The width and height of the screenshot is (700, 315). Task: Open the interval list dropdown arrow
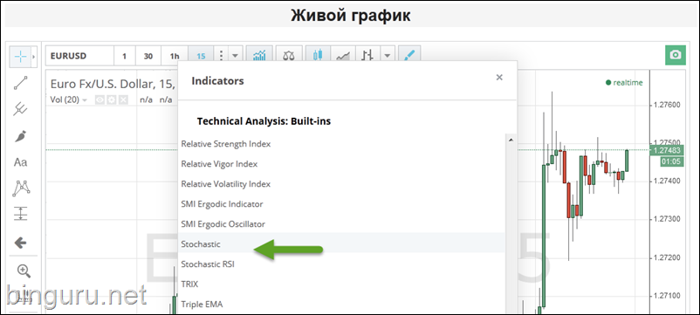point(236,56)
